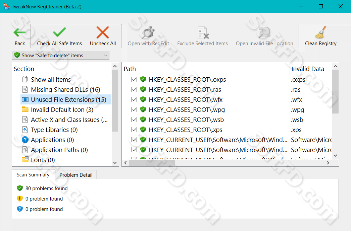Click the TweakNow RegCleaner title bar app icon

point(7,6)
